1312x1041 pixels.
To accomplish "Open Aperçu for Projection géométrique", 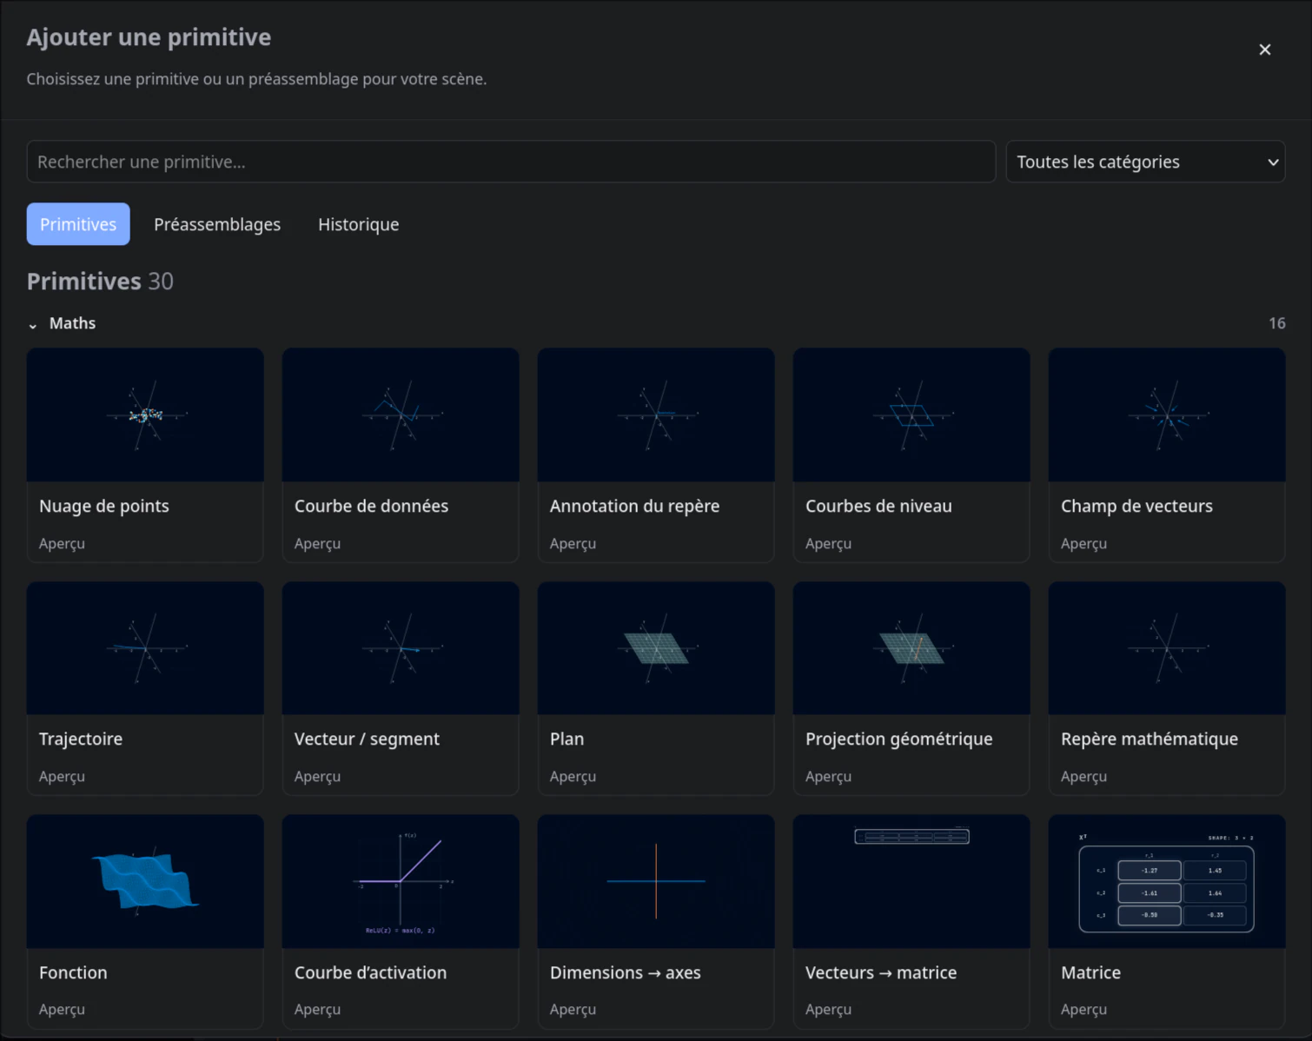I will [x=828, y=776].
